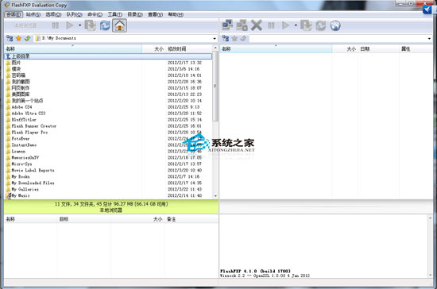Open the 会话(E) menu

[x=14, y=14]
